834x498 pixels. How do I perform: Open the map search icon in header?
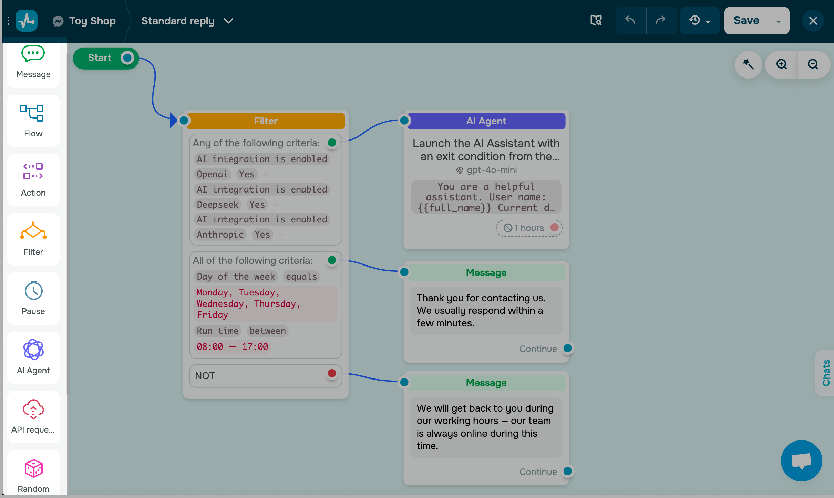coord(596,21)
